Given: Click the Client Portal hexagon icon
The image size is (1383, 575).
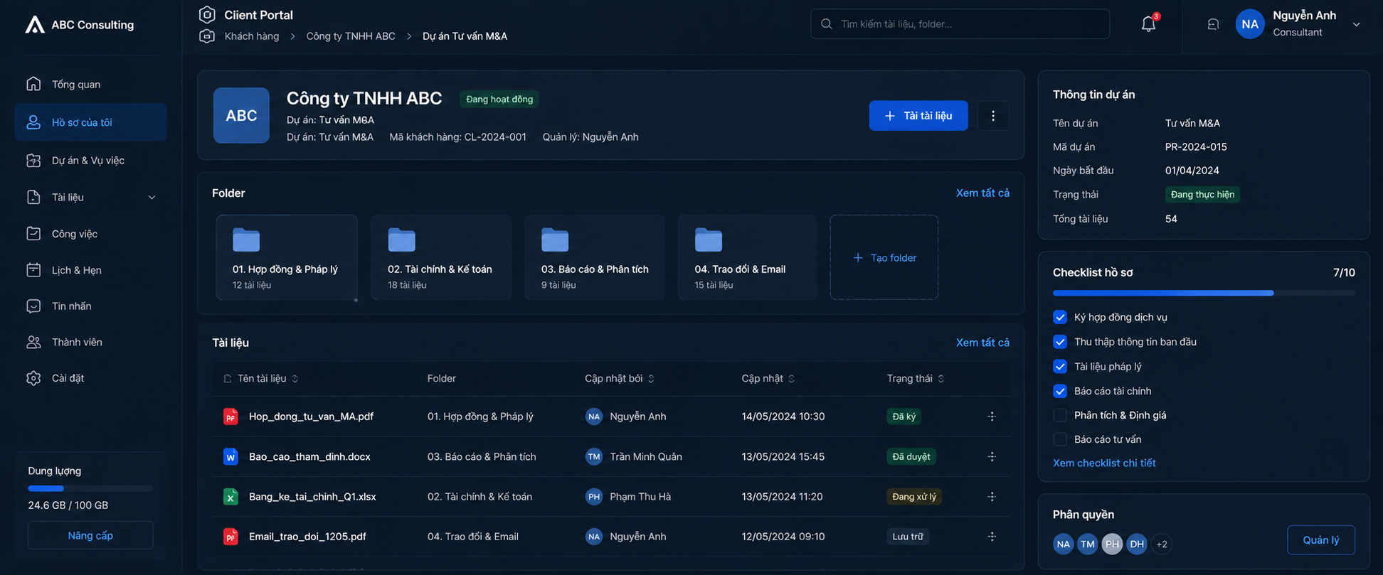Looking at the screenshot, I should click(207, 14).
